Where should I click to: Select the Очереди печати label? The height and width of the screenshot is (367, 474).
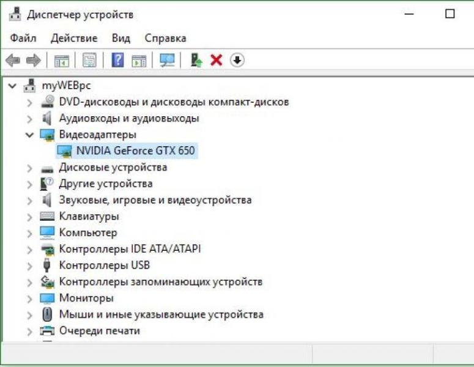(x=100, y=330)
